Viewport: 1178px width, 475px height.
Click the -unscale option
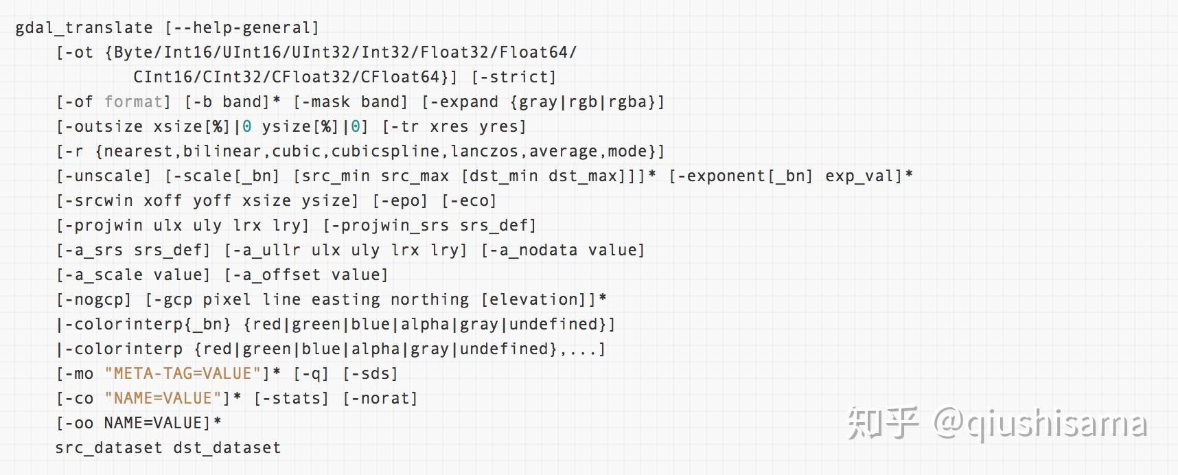tap(103, 176)
